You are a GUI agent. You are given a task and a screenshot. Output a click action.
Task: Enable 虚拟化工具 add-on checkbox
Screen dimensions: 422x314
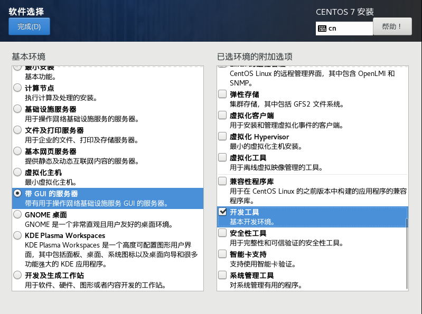click(222, 157)
